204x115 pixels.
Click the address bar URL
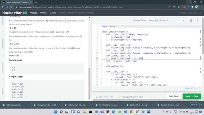70,7
